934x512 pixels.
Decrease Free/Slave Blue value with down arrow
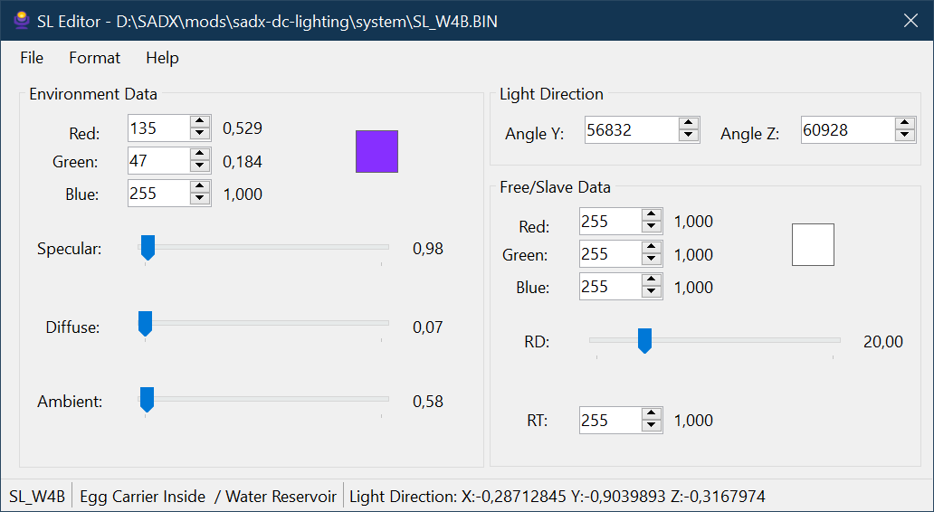[651, 292]
